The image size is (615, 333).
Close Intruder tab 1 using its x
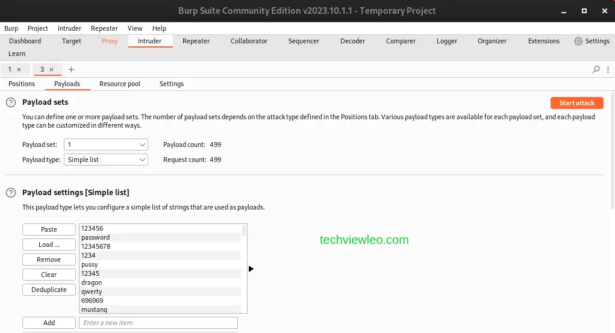pyautogui.click(x=19, y=70)
